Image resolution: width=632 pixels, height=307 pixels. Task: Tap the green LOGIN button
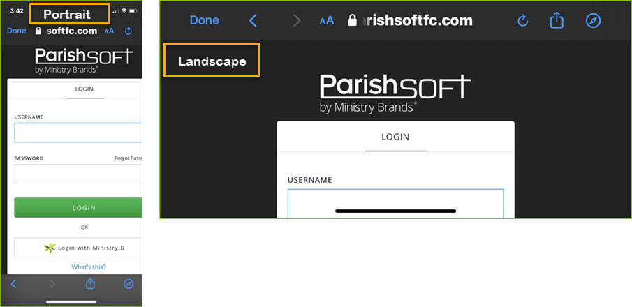pyautogui.click(x=78, y=207)
